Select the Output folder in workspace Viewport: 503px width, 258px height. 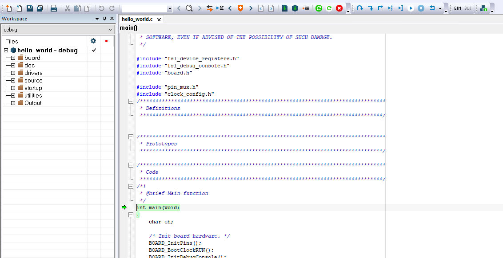tap(32, 103)
